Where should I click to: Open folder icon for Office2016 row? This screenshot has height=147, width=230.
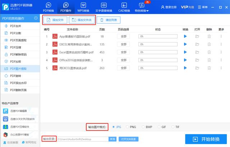(x=197, y=60)
